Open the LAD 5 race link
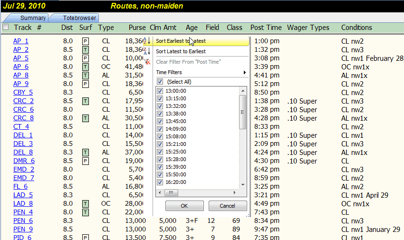 click(23, 195)
